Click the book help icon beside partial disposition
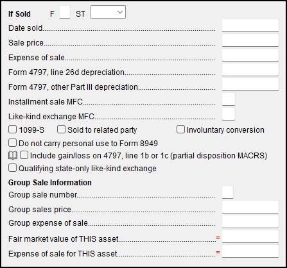 coord(13,156)
